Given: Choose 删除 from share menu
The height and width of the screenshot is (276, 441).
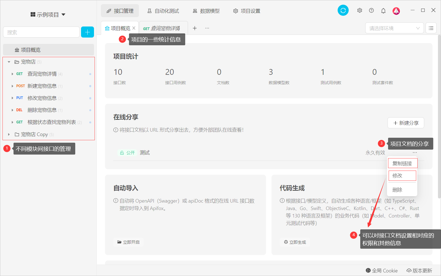Looking at the screenshot, I should pyautogui.click(x=397, y=190).
